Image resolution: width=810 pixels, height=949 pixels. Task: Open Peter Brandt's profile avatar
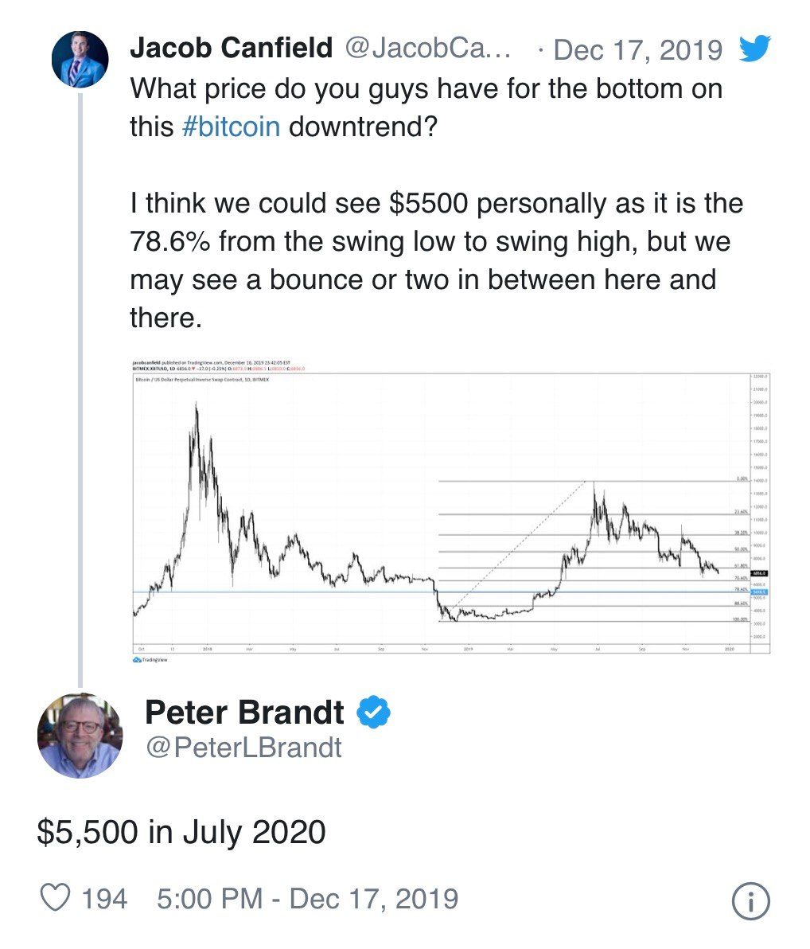[80, 736]
